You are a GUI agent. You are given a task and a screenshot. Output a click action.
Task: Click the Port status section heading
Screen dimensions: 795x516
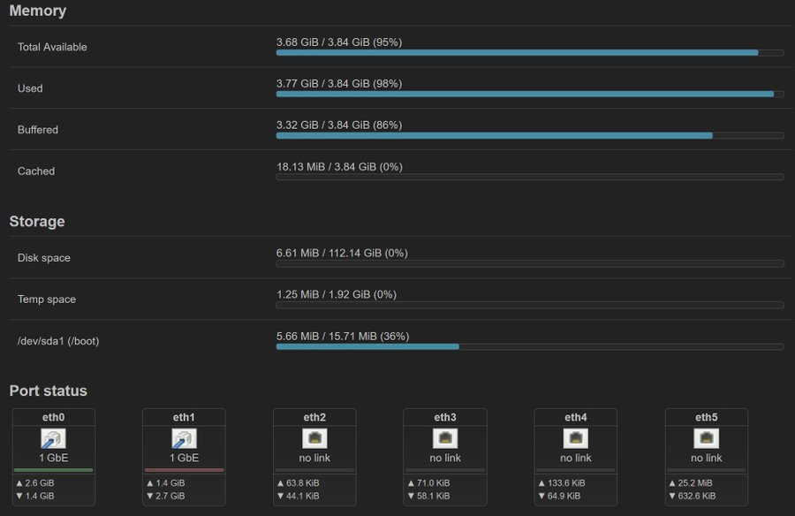(49, 391)
